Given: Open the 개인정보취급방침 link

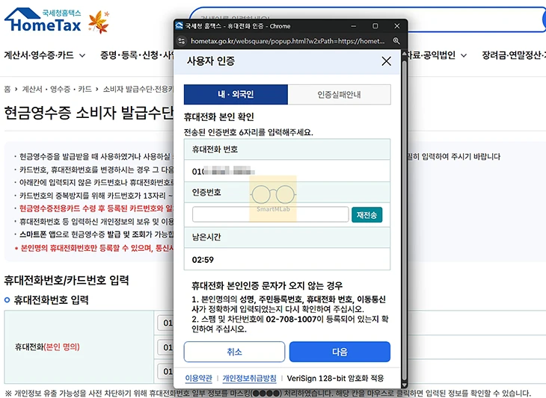Looking at the screenshot, I should 249,378.
